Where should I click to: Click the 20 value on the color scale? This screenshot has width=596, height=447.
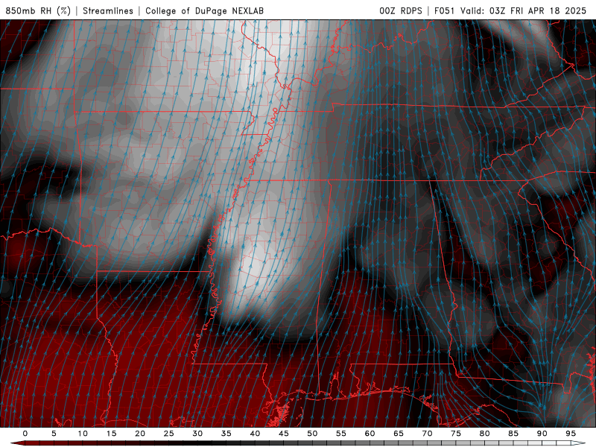click(x=140, y=434)
